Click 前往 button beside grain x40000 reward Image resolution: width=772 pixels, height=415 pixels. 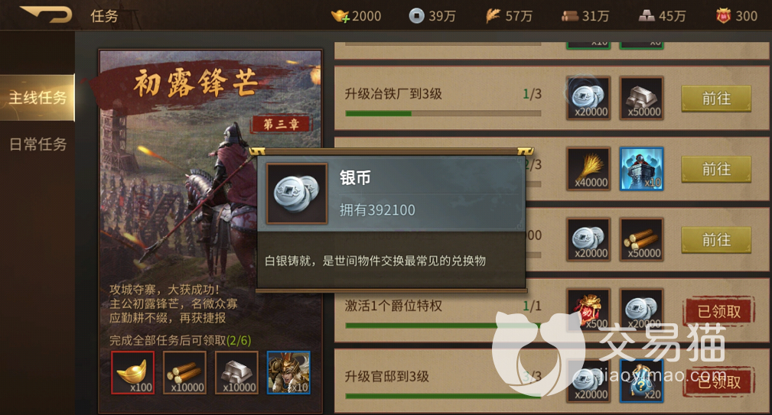click(x=716, y=169)
